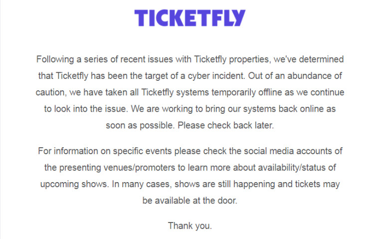This screenshot has height=239, width=379.
Task: Click the words 'presenting venues/promoters'
Action: (117, 168)
